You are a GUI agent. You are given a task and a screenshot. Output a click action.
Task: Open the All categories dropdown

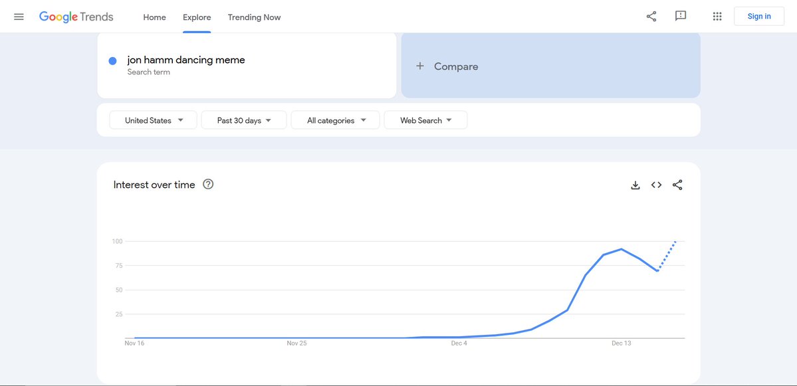click(x=336, y=120)
